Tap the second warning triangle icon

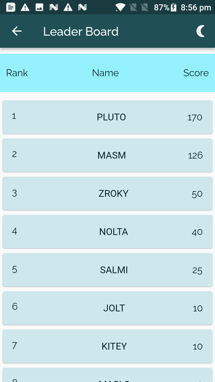[x=68, y=7]
